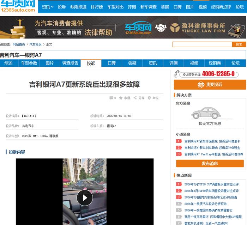
Task: Click the comment count icon
Action: click(112, 98)
